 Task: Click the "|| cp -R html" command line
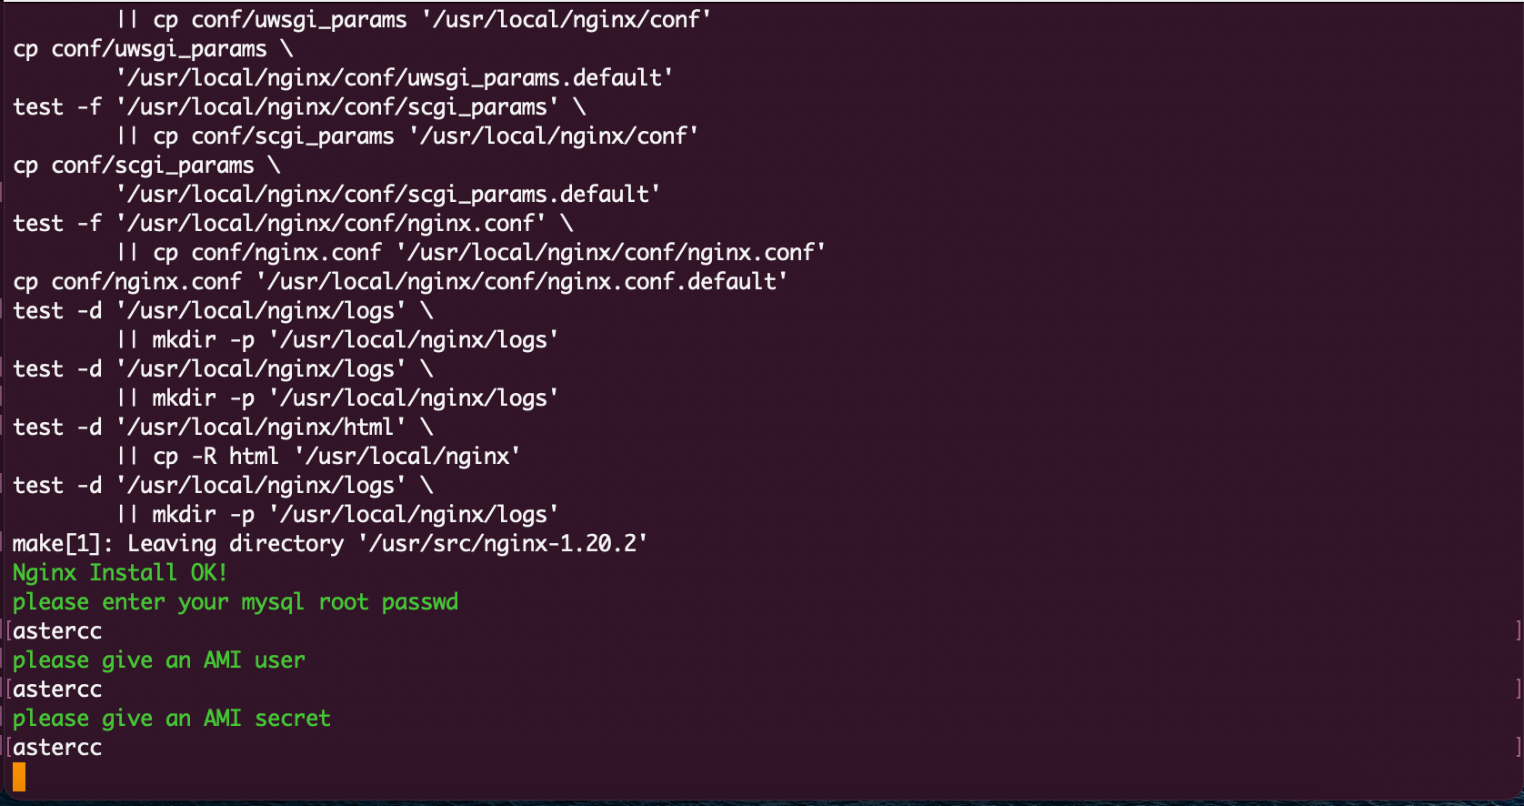tap(318, 457)
